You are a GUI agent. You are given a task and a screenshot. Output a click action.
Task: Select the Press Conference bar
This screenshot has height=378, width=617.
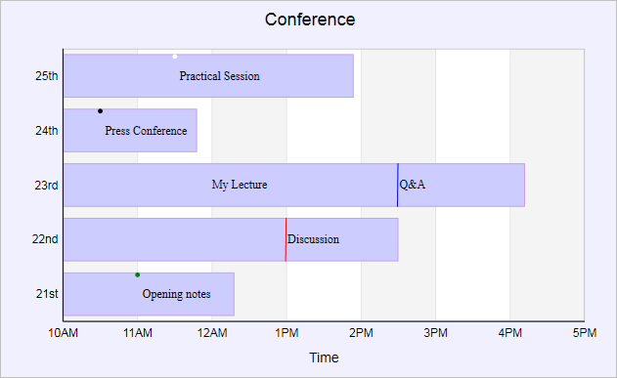[130, 131]
